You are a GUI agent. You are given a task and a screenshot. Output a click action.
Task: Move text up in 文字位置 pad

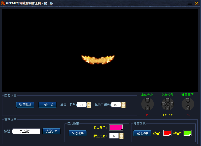coord(167,100)
